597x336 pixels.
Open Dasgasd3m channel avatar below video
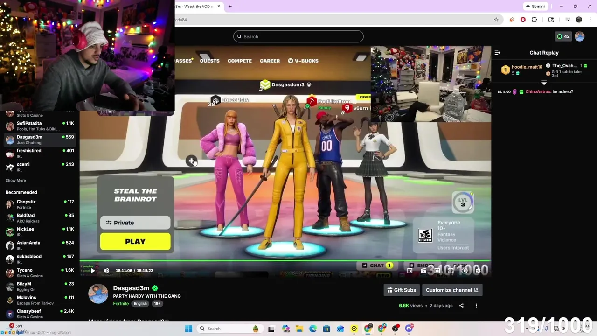pyautogui.click(x=98, y=294)
